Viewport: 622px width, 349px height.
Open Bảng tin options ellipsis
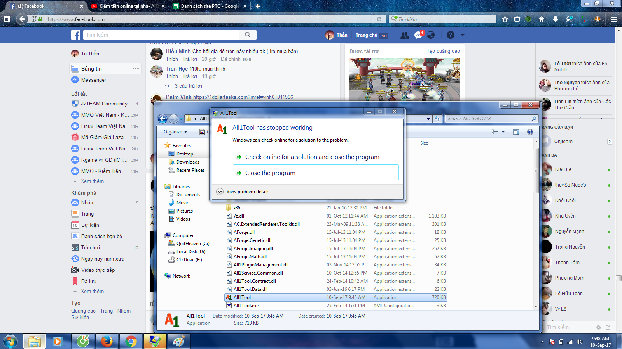[135, 69]
